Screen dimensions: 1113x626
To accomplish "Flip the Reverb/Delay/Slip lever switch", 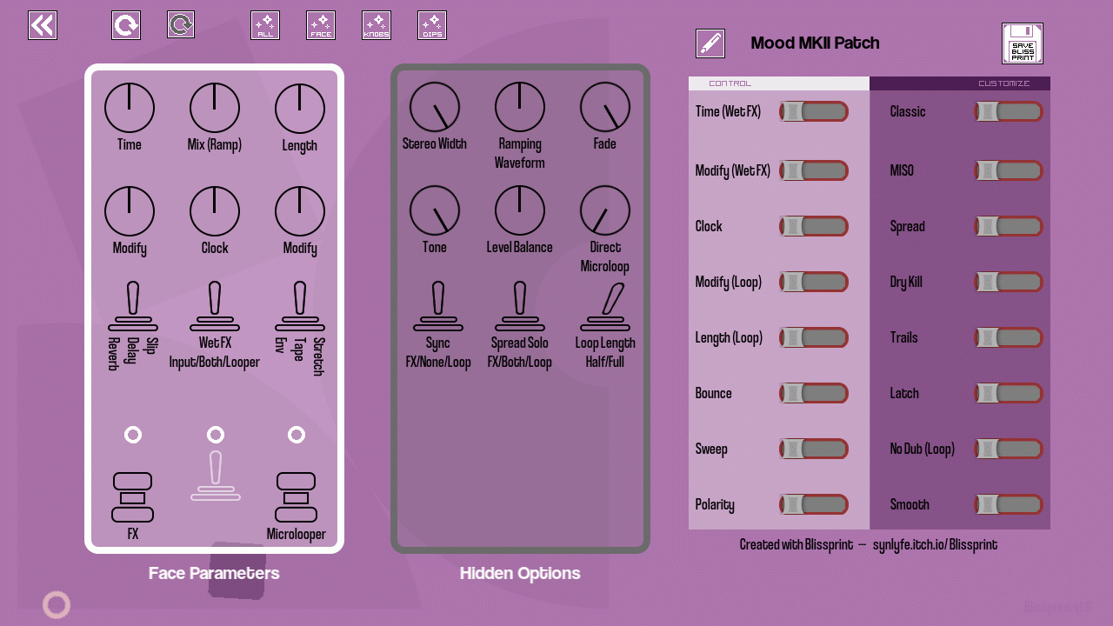I will tap(133, 306).
